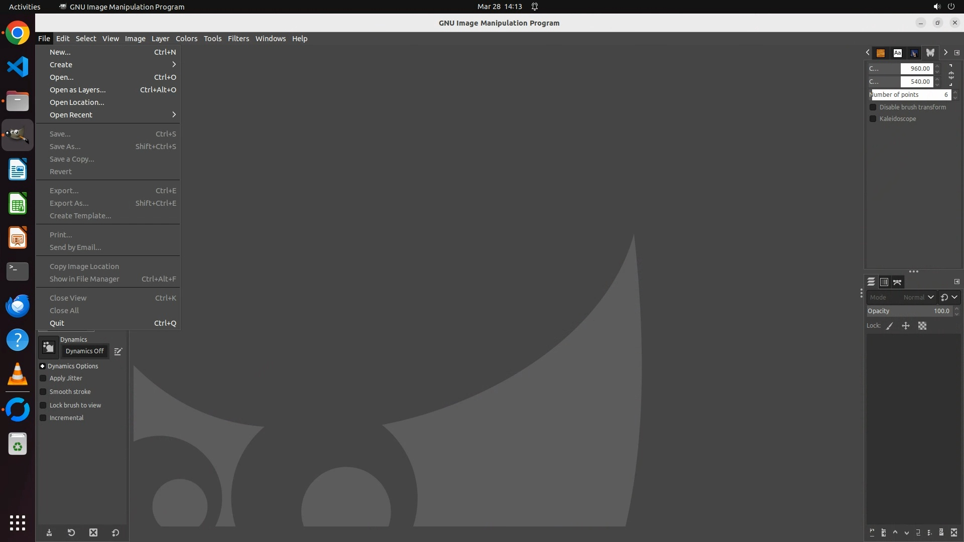Image resolution: width=964 pixels, height=542 pixels.
Task: Check Disable brush transform option
Action: 873,107
